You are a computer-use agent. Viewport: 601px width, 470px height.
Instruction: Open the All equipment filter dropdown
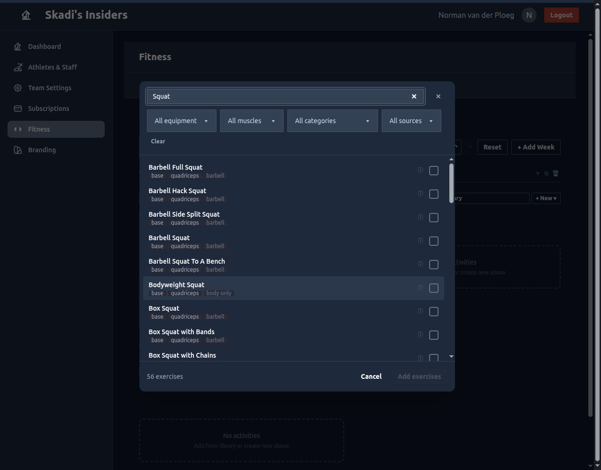[182, 121]
